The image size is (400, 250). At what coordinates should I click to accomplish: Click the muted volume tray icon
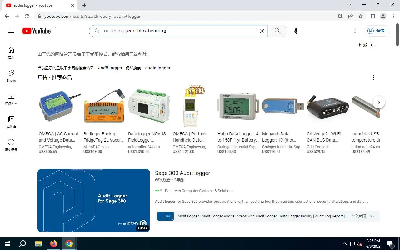[x=359, y=244]
